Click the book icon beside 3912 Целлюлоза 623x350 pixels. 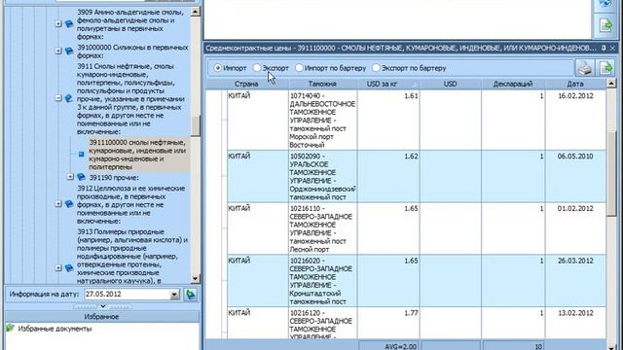click(69, 204)
